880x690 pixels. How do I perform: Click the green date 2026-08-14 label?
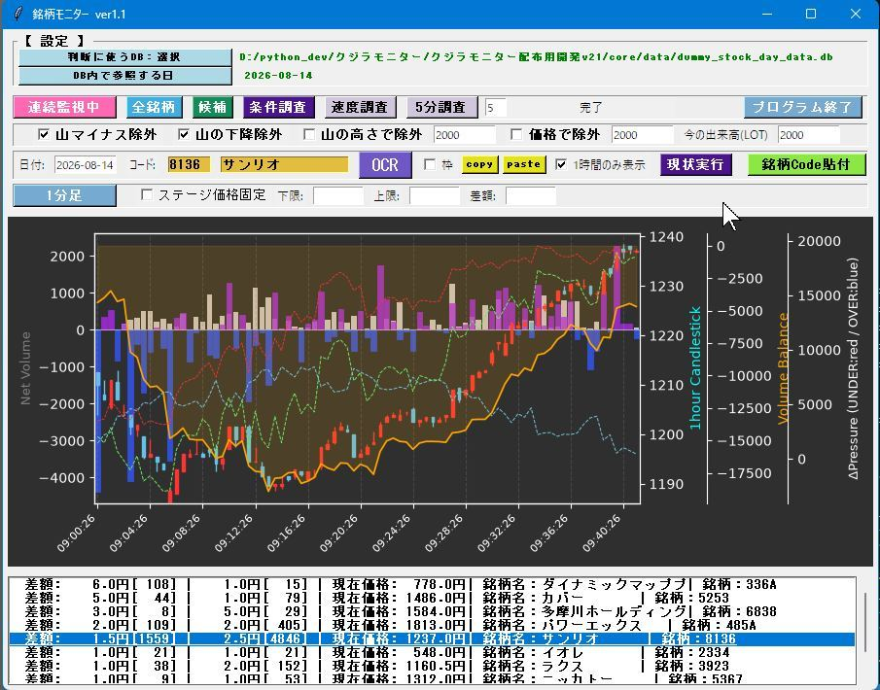pos(278,75)
